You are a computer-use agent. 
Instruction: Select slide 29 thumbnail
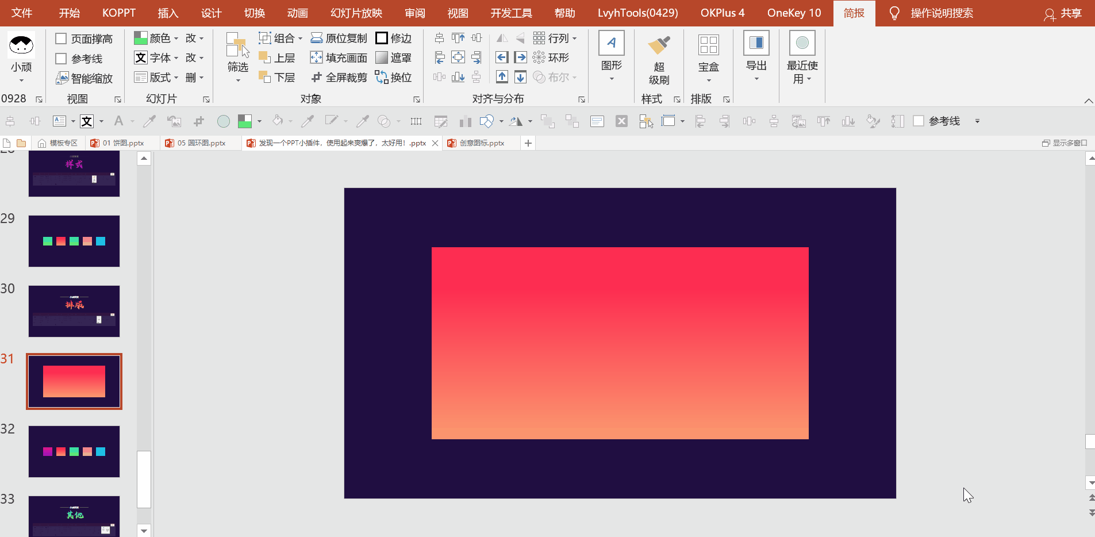coord(74,241)
